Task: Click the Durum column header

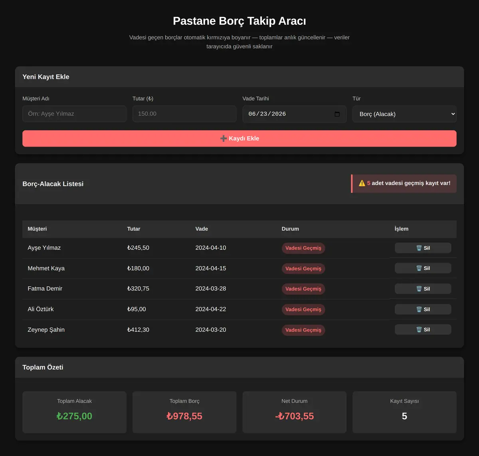Action: (290, 229)
